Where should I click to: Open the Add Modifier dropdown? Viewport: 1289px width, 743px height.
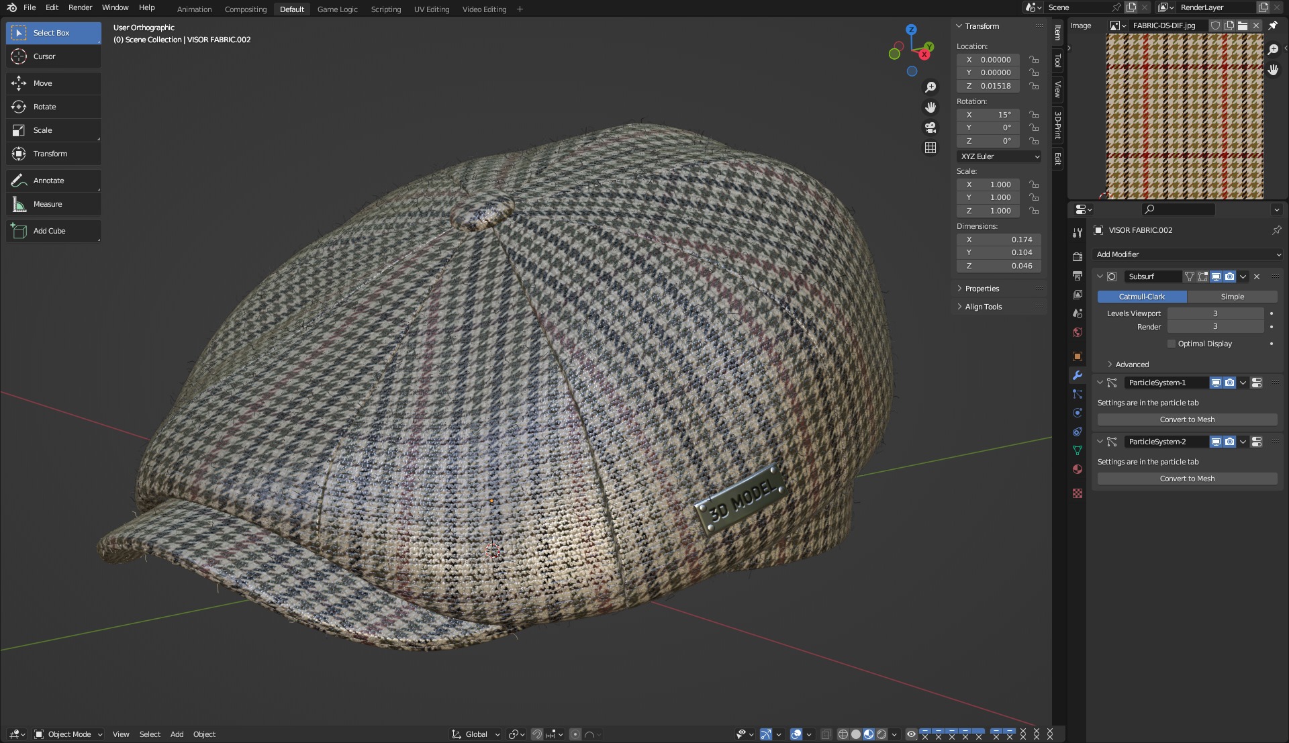1188,254
